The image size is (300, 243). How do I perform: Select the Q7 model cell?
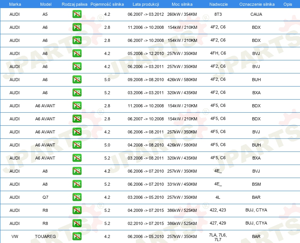point(45,197)
